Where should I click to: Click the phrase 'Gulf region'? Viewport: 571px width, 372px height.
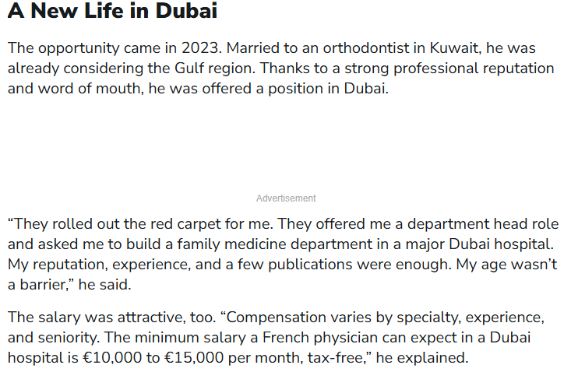pyautogui.click(x=215, y=68)
